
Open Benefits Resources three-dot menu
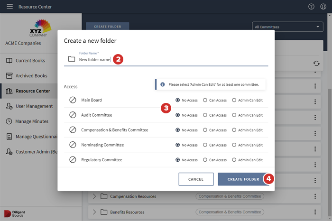(x=315, y=212)
